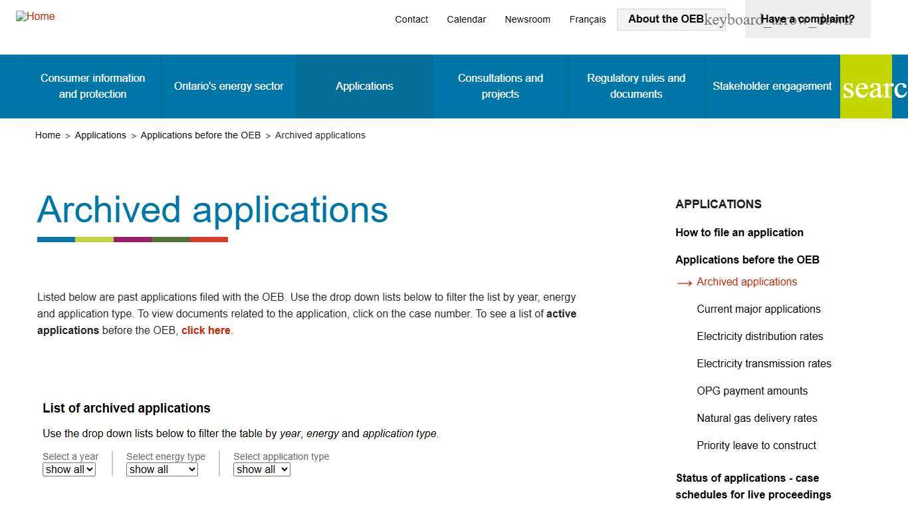Follow the click here link

tap(205, 330)
